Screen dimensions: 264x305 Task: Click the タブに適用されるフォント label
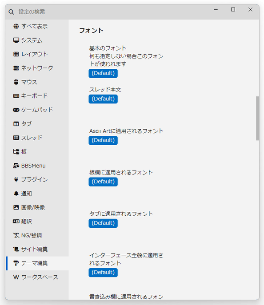tap(121, 214)
